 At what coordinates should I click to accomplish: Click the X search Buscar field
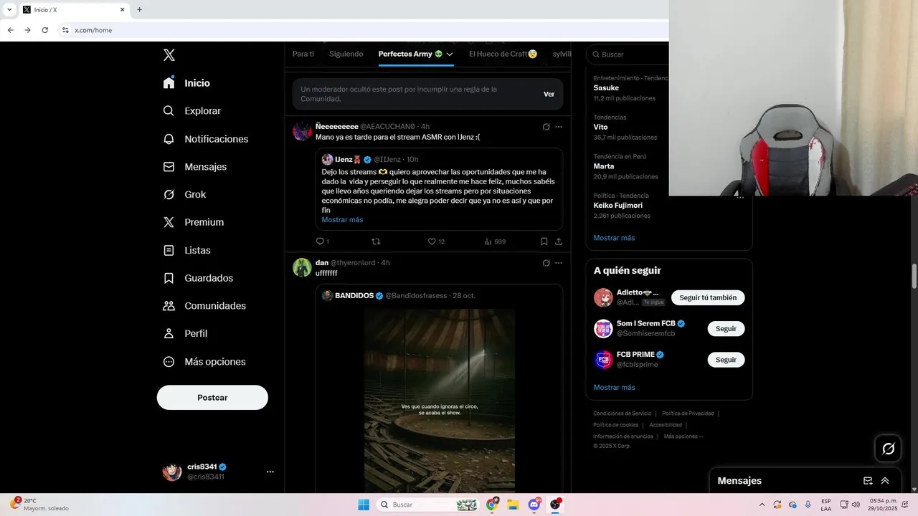628,54
